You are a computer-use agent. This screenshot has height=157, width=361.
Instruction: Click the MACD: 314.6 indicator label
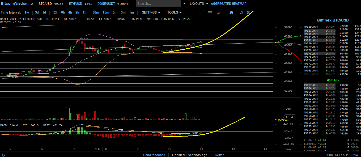tap(9, 125)
